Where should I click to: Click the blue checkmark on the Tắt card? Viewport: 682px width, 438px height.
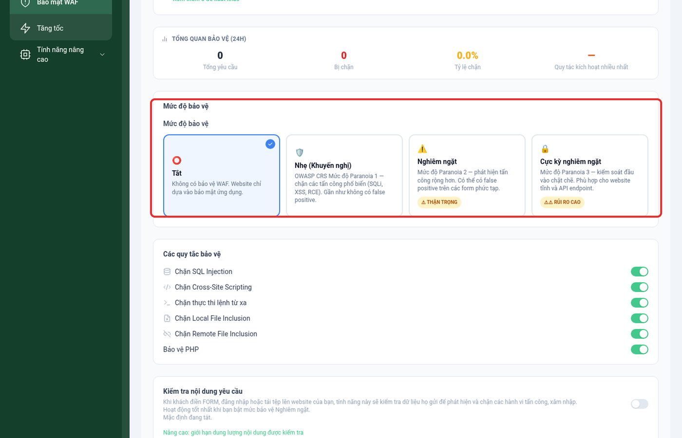tap(270, 144)
